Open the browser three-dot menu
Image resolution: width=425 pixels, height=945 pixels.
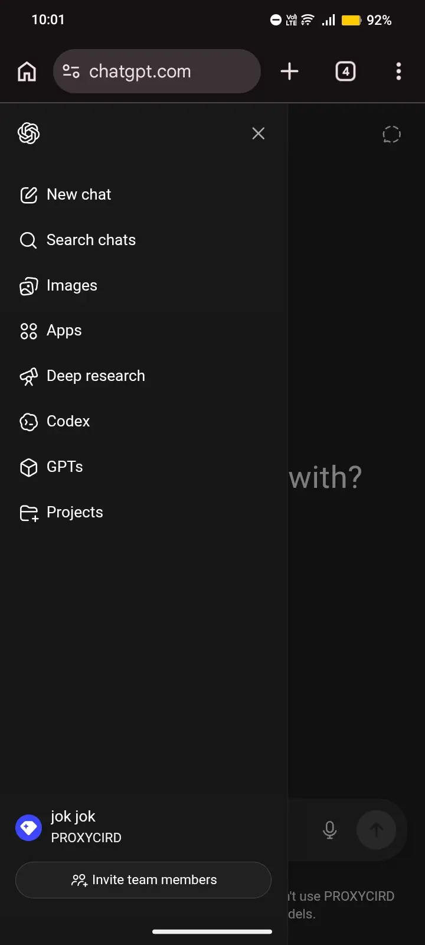(x=398, y=71)
